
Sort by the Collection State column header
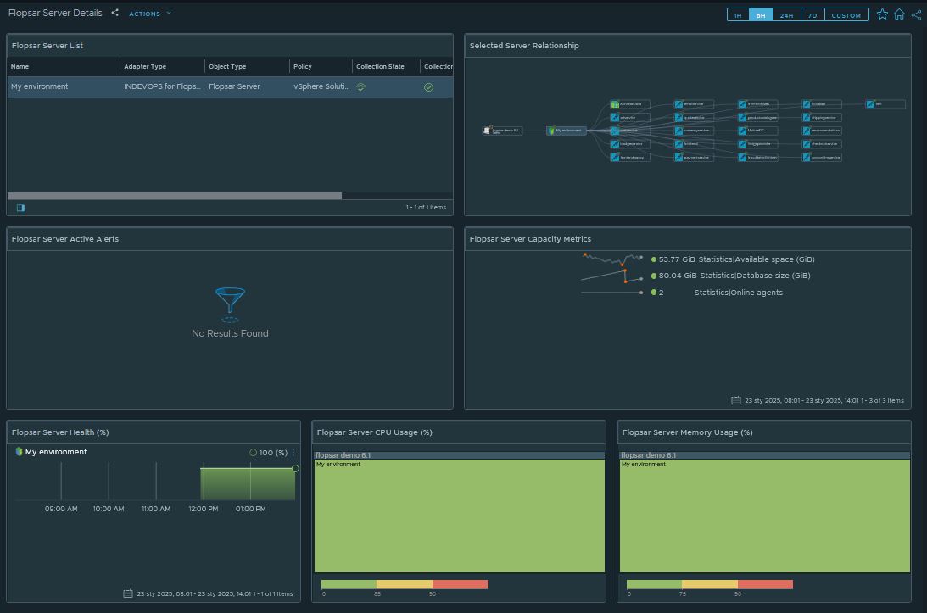385,66
